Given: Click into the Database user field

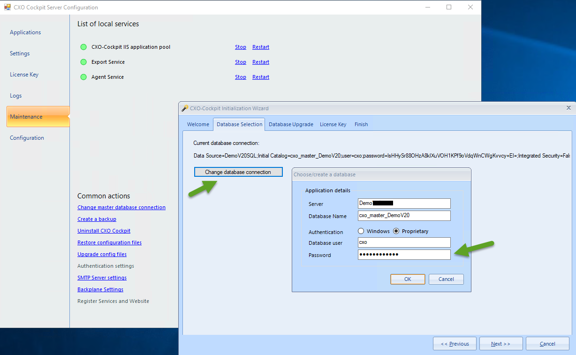Looking at the screenshot, I should (x=404, y=242).
